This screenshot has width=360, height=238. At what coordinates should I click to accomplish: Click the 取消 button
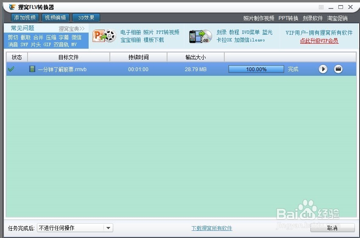coord(332,228)
